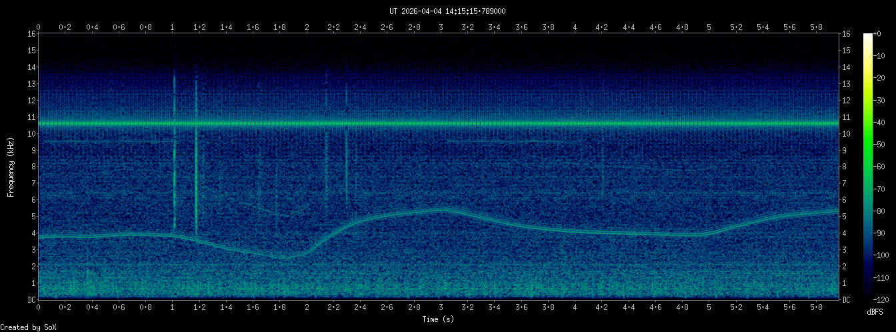
Task: Click the "16" label on the left frequency axis
Action: [x=31, y=34]
